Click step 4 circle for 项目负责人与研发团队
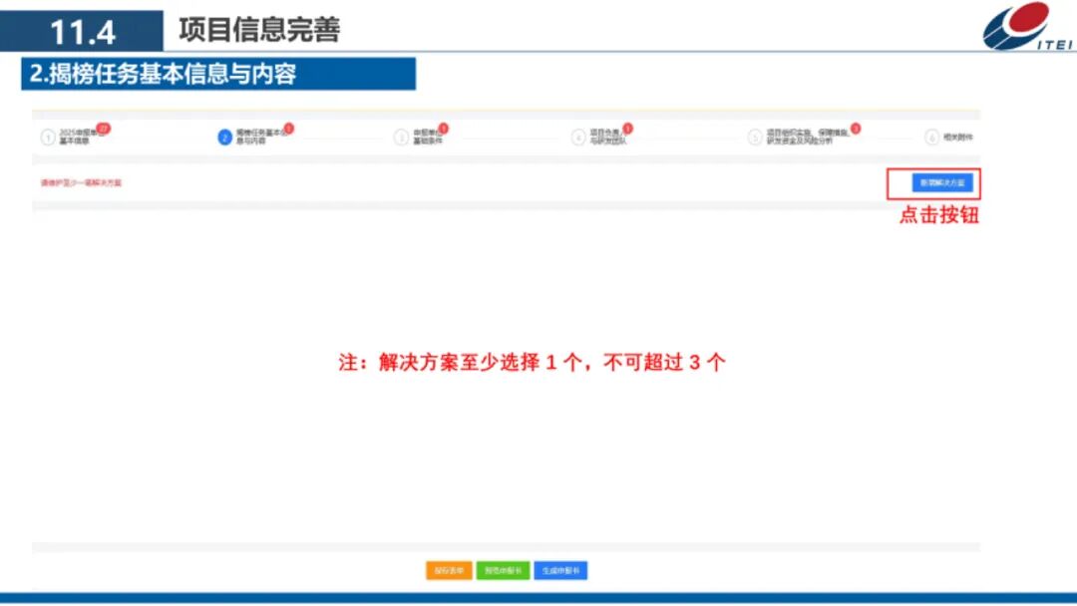Image resolution: width=1077 pixels, height=606 pixels. tap(578, 134)
